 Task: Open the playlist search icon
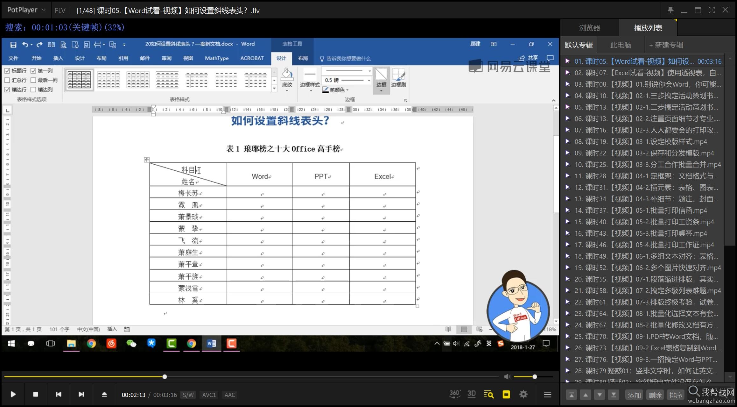click(489, 395)
